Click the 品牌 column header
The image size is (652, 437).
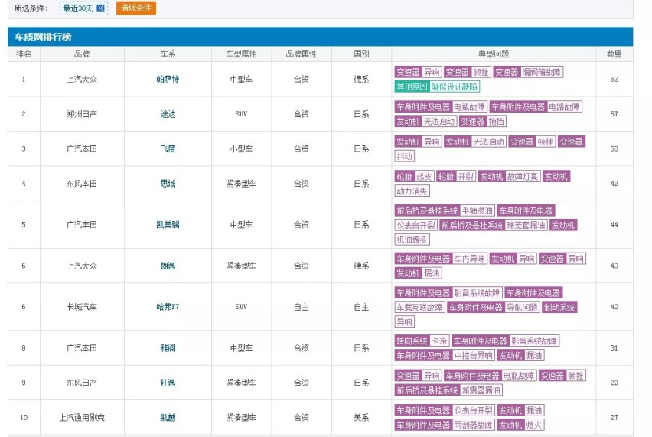(82, 54)
